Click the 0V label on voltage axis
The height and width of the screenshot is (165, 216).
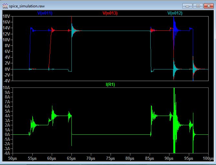(7, 69)
